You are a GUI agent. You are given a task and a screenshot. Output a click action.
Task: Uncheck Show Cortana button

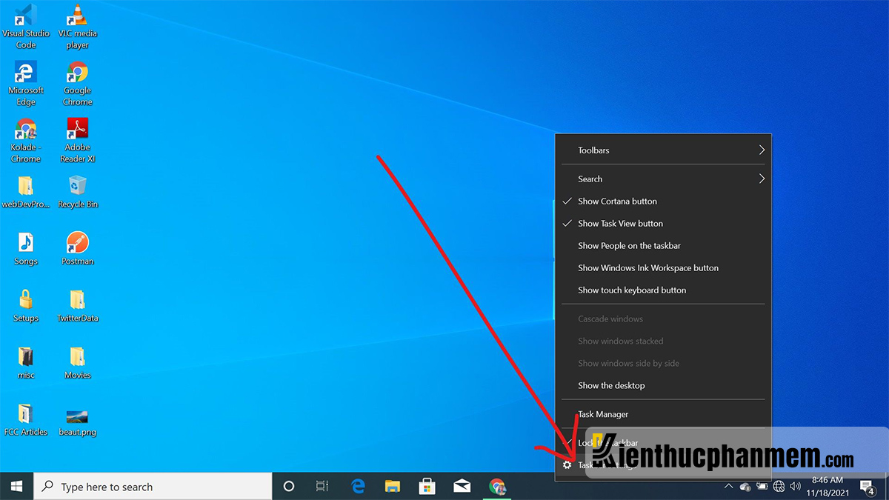click(x=663, y=201)
